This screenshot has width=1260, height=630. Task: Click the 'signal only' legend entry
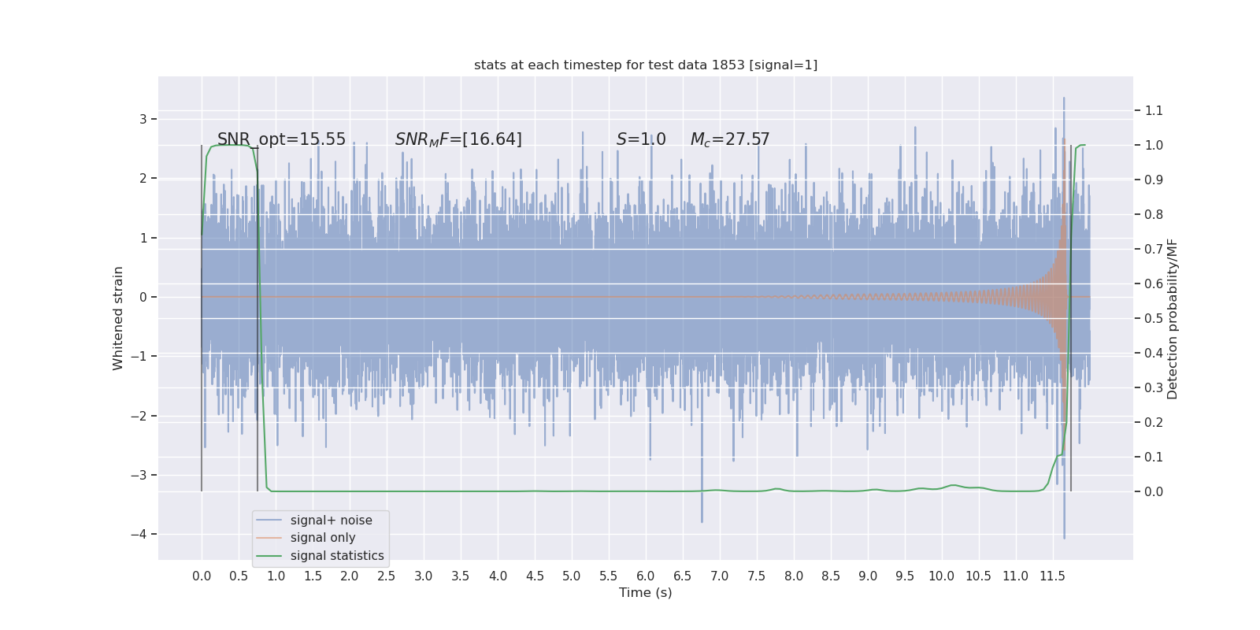coord(323,538)
